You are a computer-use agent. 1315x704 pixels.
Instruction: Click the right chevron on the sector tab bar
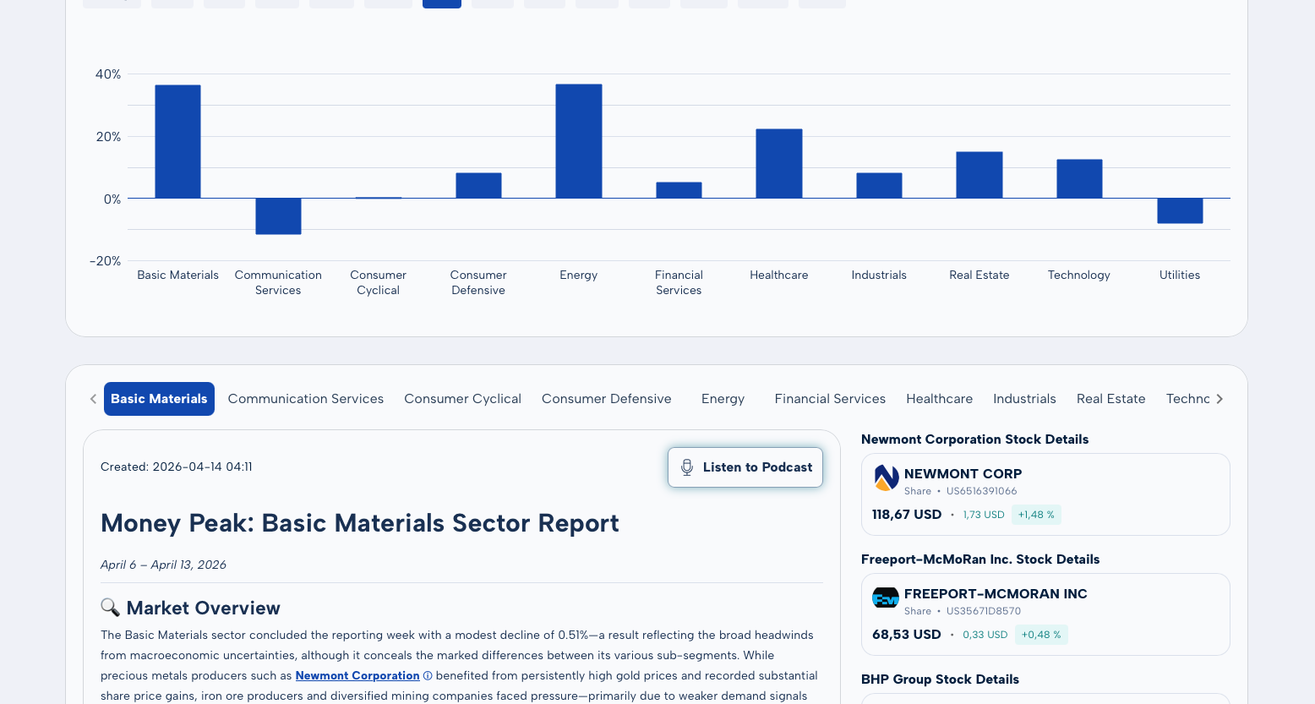coord(1220,398)
